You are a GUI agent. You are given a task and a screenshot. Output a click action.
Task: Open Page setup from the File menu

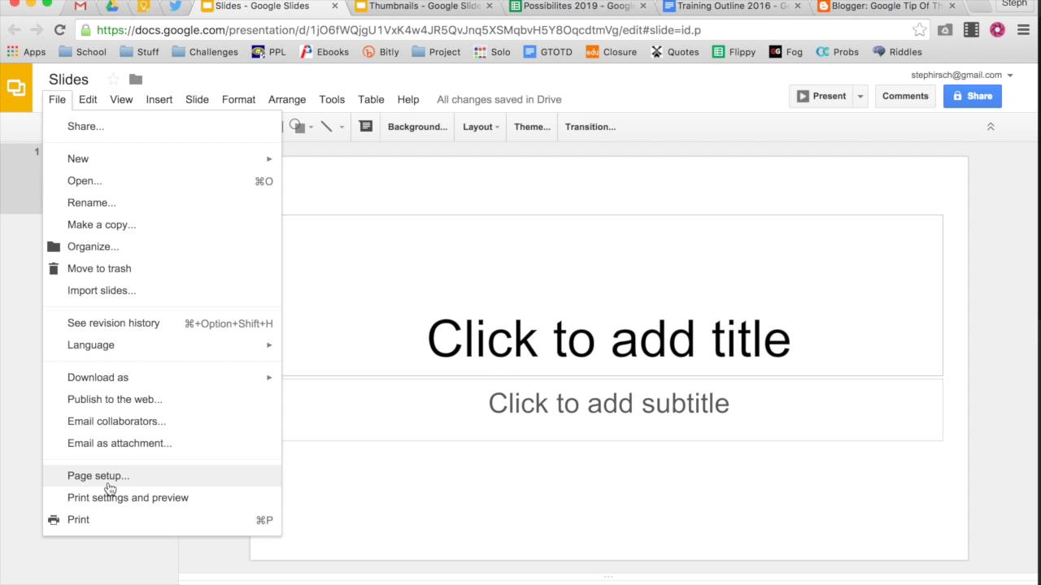[162, 476]
